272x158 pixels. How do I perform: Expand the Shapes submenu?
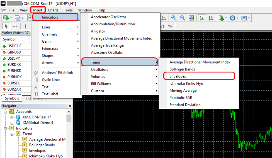pyautogui.click(x=56, y=55)
